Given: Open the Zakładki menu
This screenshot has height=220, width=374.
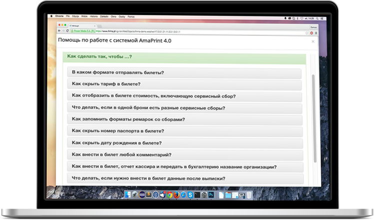Looking at the screenshot, I should click(x=104, y=16).
